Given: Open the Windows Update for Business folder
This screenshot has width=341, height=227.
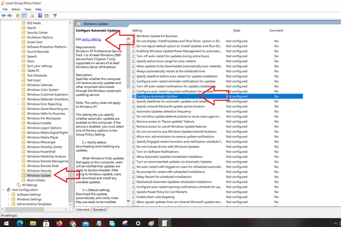Looking at the screenshot, I should (x=157, y=36).
